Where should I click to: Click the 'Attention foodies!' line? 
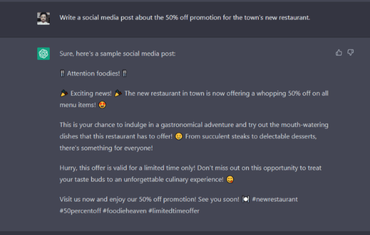pos(94,74)
